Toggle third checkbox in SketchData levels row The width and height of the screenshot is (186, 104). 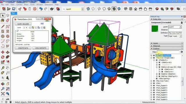[x=42, y=28]
